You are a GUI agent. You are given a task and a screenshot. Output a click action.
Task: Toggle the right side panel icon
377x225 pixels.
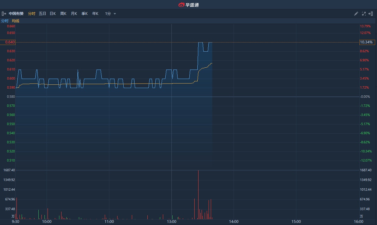click(371, 14)
